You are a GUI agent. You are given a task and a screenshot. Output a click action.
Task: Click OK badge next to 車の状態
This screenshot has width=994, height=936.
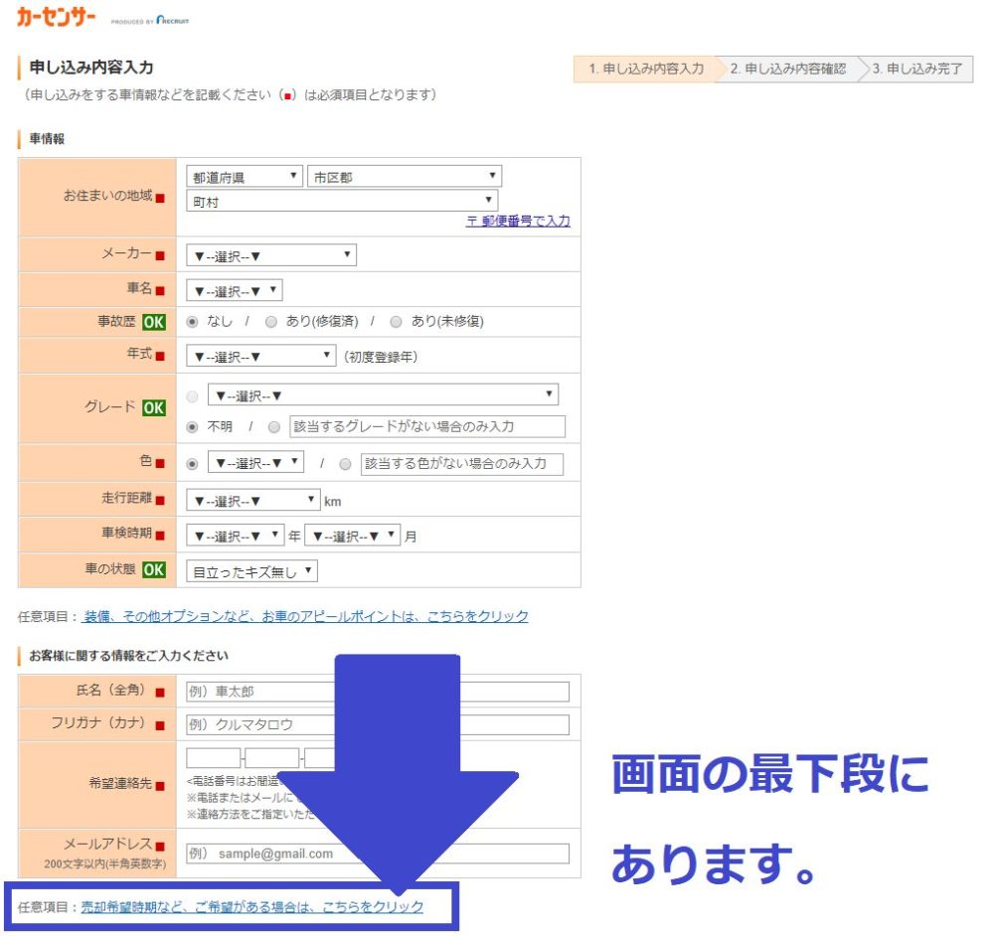[153, 569]
